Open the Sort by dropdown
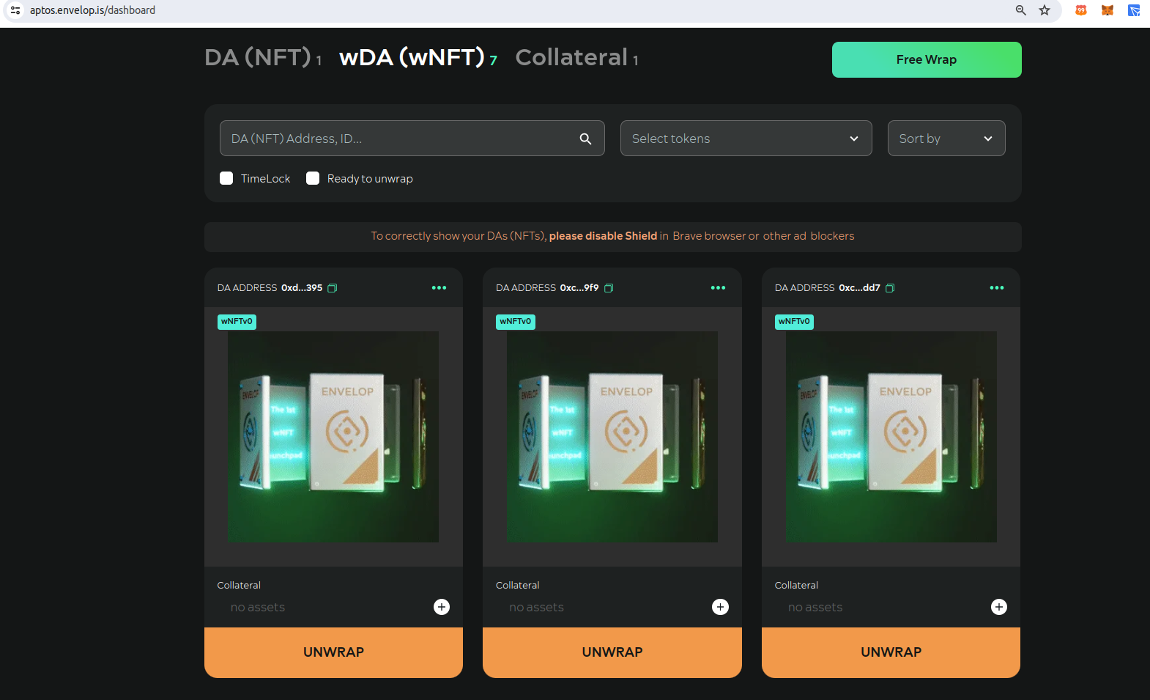This screenshot has width=1150, height=700. pyautogui.click(x=946, y=139)
